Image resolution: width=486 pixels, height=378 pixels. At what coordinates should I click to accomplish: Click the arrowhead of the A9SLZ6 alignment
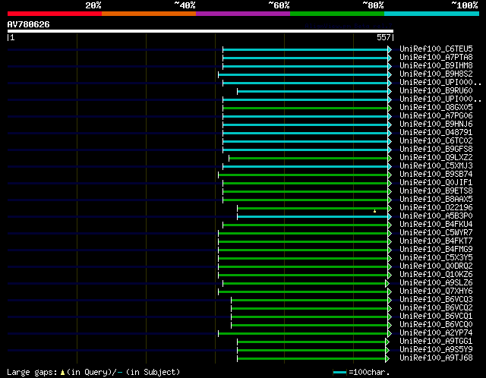click(387, 283)
